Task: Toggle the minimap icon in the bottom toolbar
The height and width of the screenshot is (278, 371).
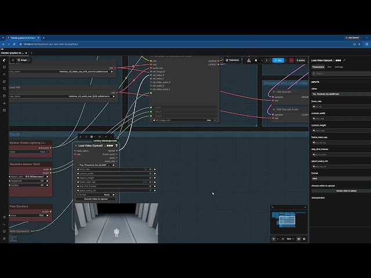Action: [299, 239]
